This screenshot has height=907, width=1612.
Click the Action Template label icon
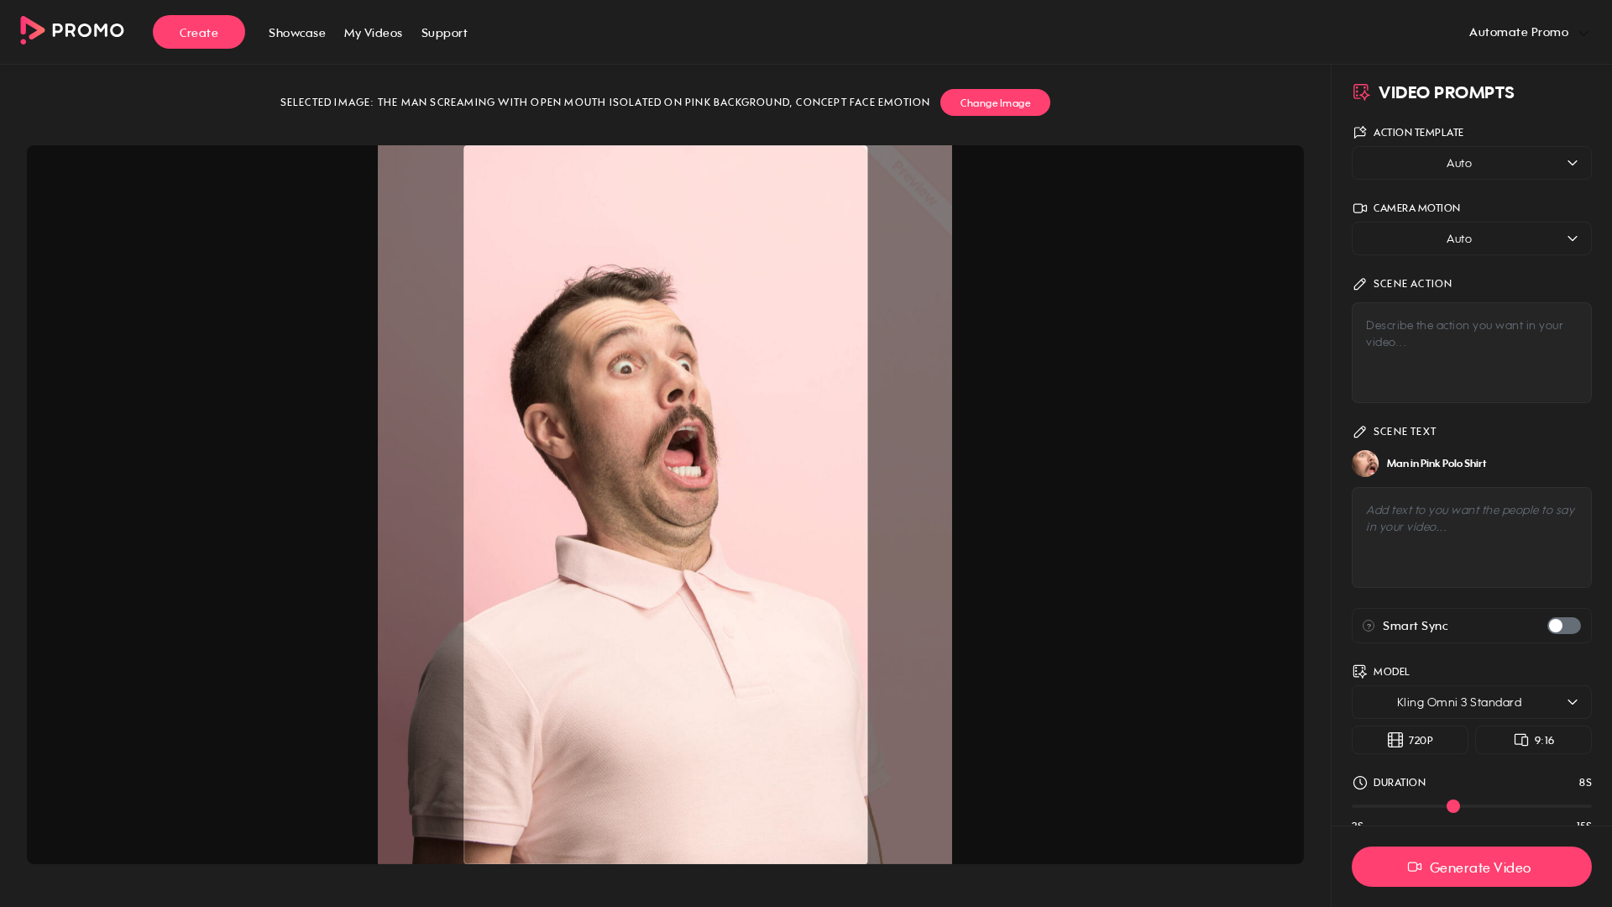(x=1360, y=133)
